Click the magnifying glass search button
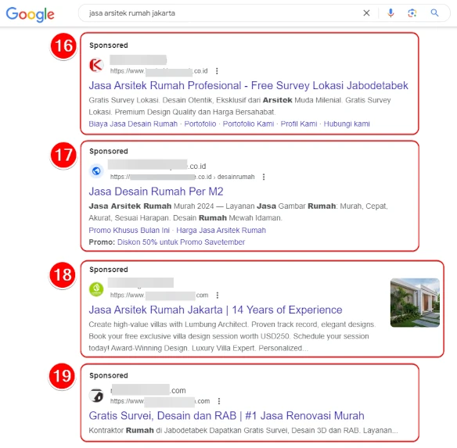457x448 pixels. pos(434,13)
